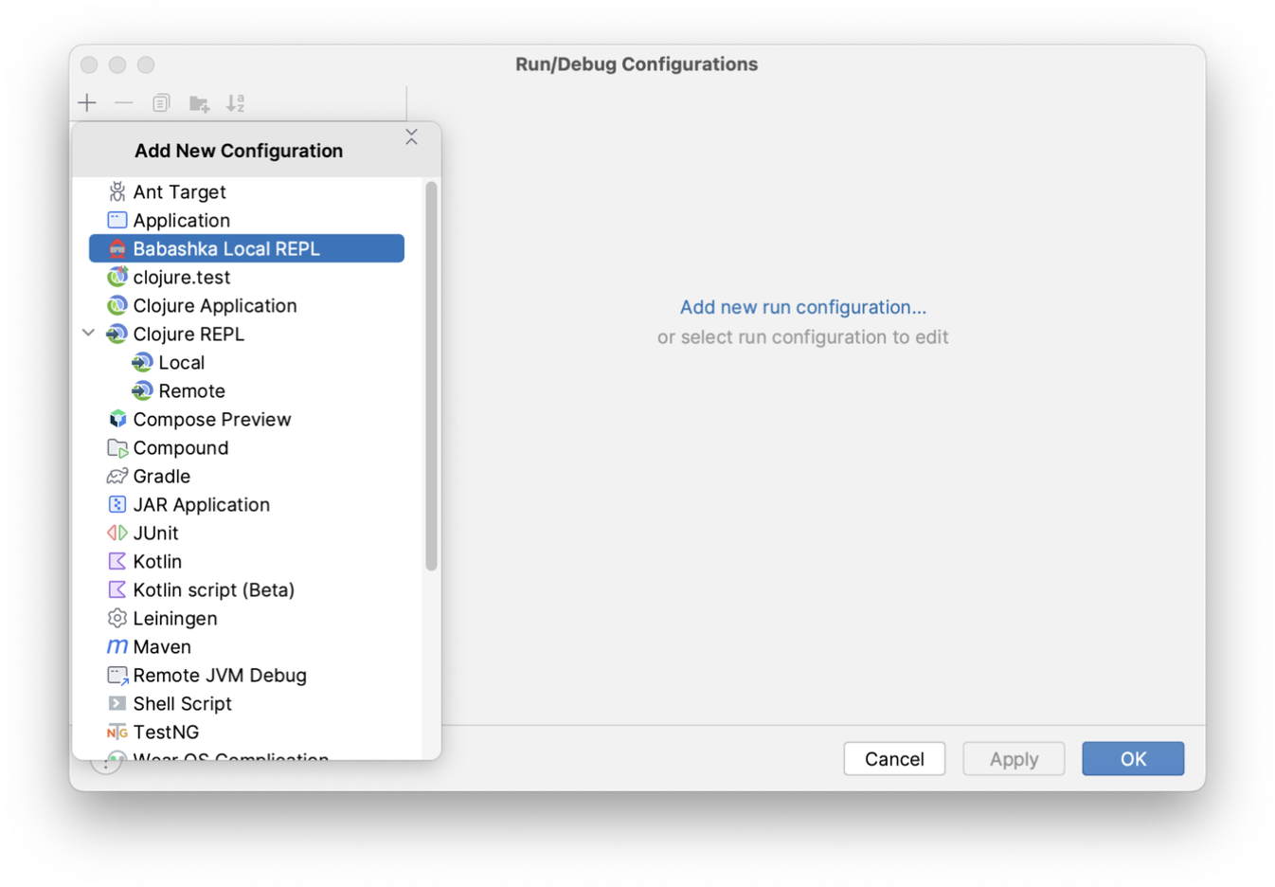Click the Babashka Local REPL icon
Viewport: 1275px width, 887px height.
point(117,248)
